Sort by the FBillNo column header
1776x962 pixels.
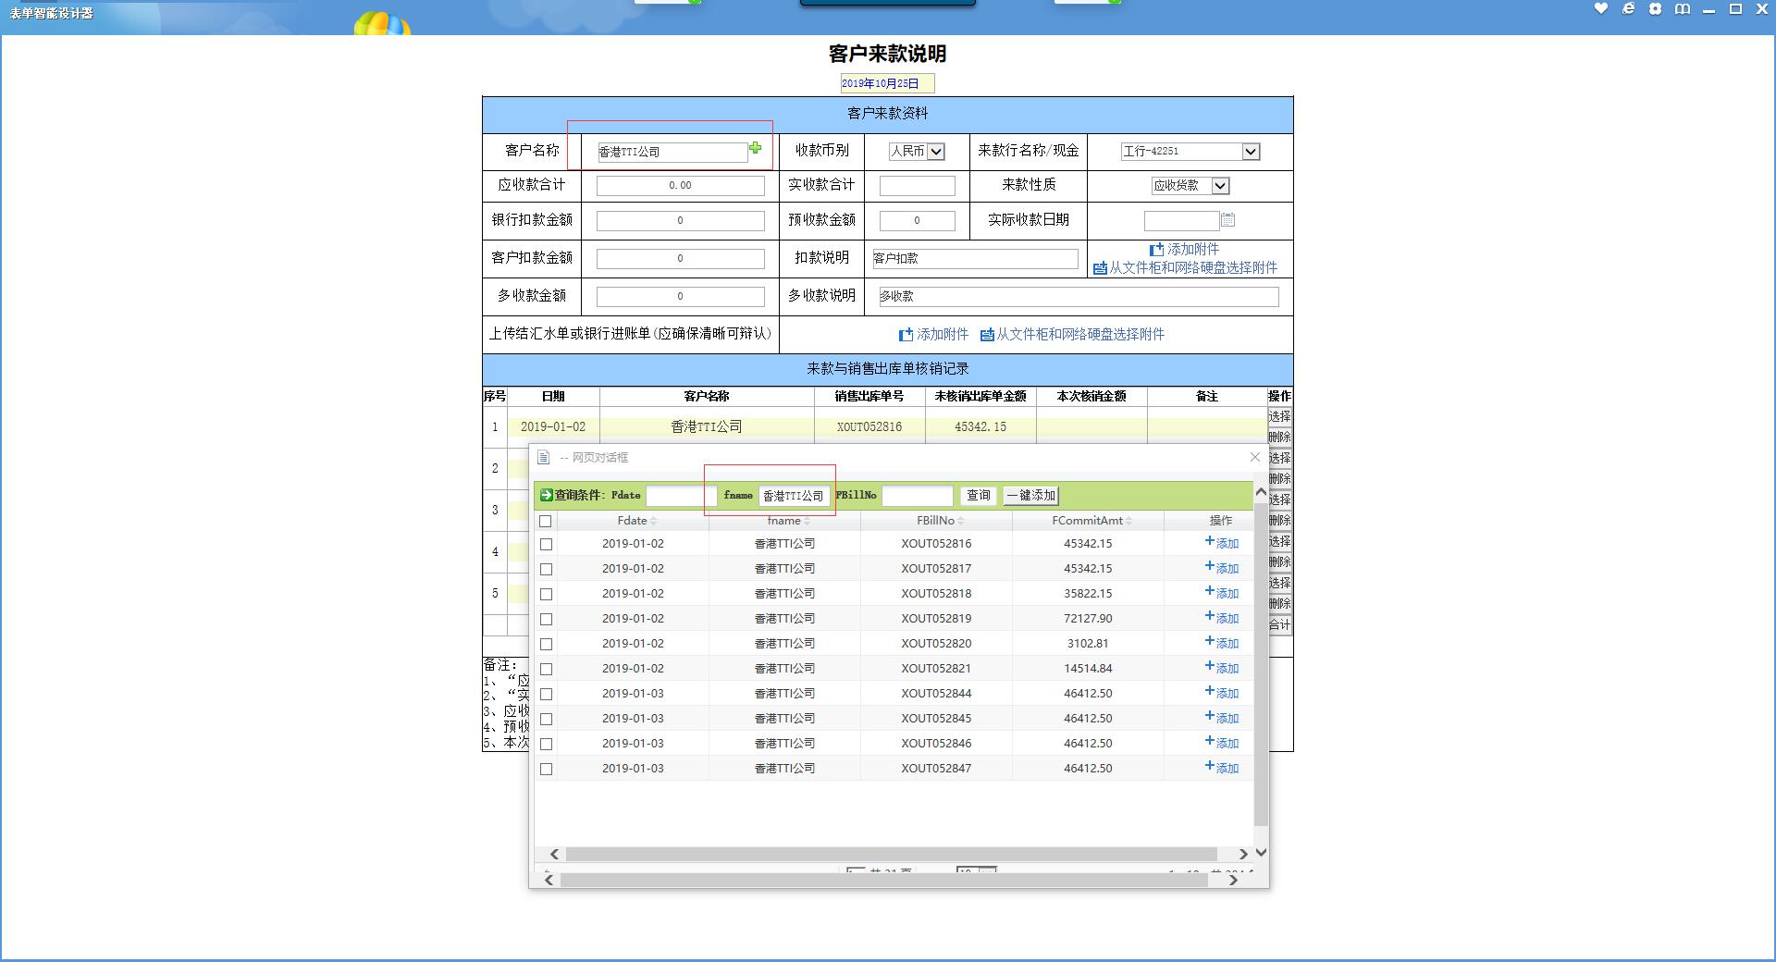[940, 521]
